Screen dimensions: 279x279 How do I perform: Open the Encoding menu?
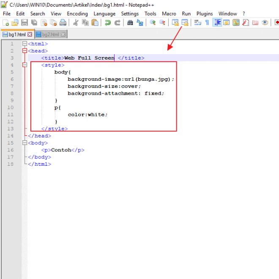click(77, 14)
